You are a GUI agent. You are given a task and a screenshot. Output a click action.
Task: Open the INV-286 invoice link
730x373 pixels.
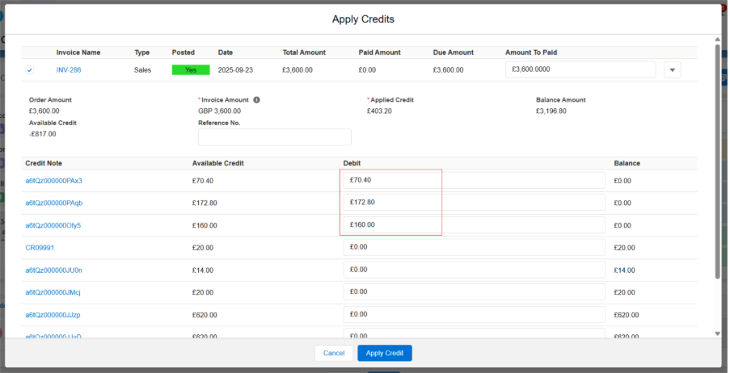click(x=69, y=70)
